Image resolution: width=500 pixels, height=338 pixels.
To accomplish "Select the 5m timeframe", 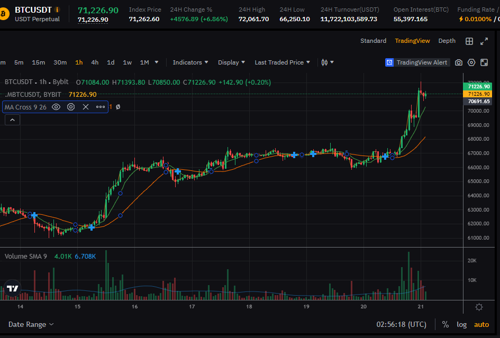I will (19, 62).
